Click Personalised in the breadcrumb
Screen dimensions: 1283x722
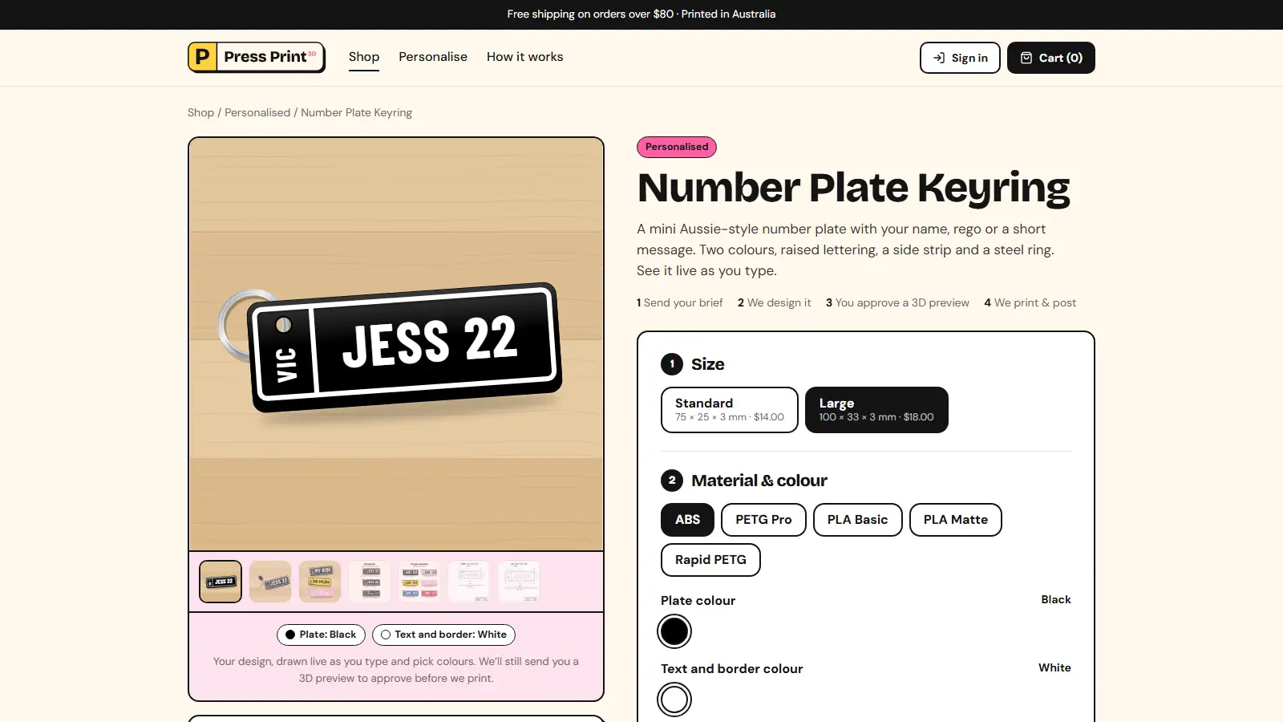(257, 112)
